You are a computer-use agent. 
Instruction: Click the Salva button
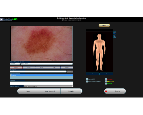point(28,91)
